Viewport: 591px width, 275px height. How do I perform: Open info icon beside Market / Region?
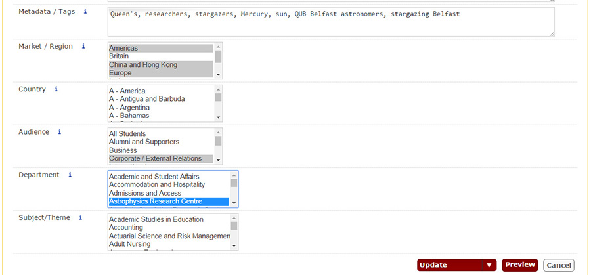[x=83, y=46]
